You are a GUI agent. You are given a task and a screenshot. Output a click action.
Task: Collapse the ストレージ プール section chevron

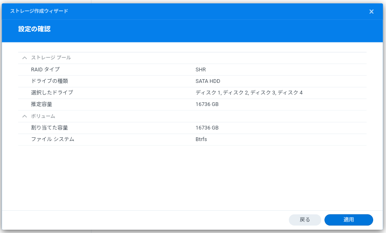pos(25,58)
